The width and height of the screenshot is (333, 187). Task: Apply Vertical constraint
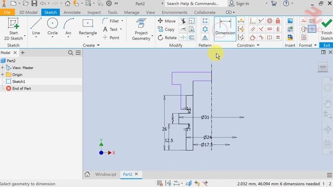pos(278,29)
